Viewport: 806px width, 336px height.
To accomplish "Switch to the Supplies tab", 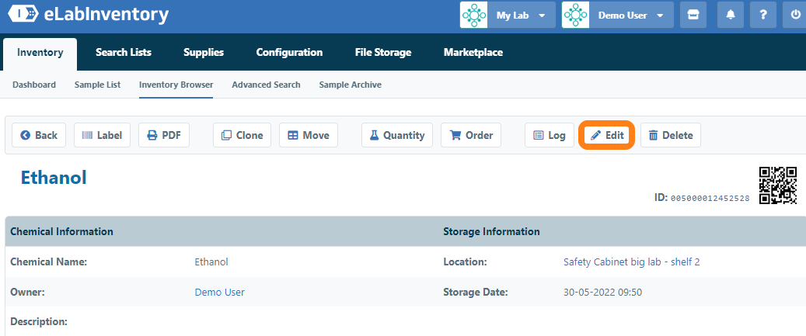I will tap(204, 53).
